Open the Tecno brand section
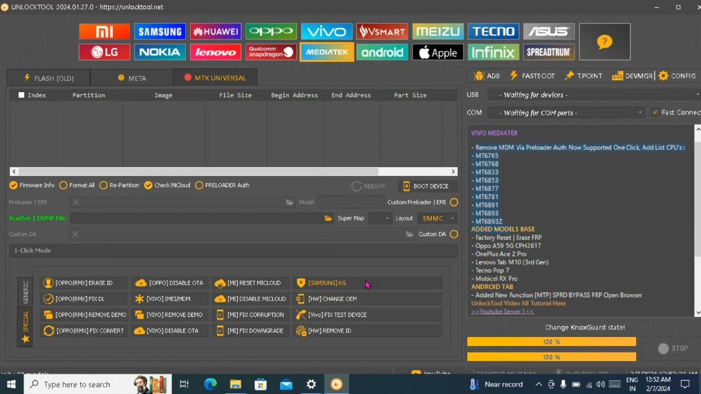 (x=493, y=32)
